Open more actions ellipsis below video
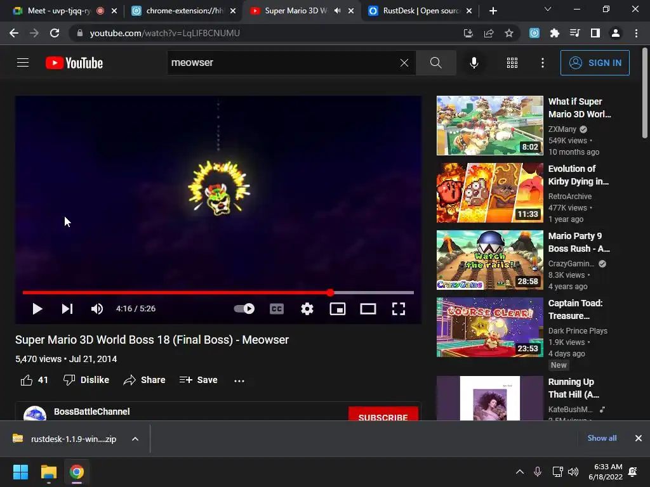The height and width of the screenshot is (487, 650). [x=239, y=380]
